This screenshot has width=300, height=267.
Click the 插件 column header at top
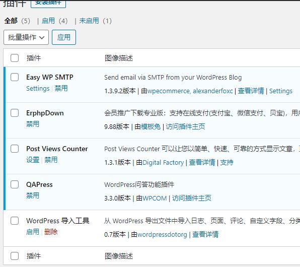point(34,58)
